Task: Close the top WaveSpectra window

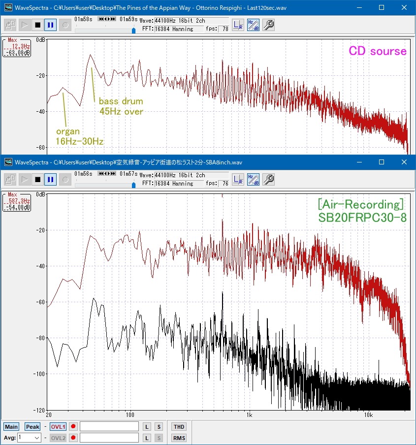Action: pyautogui.click(x=404, y=7)
